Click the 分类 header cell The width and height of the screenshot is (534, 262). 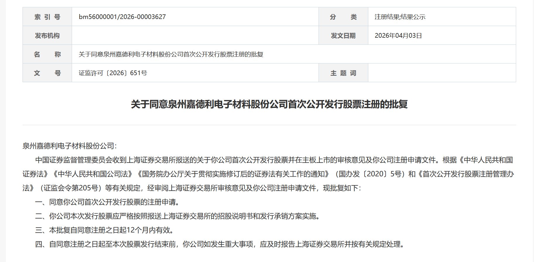[x=343, y=17]
